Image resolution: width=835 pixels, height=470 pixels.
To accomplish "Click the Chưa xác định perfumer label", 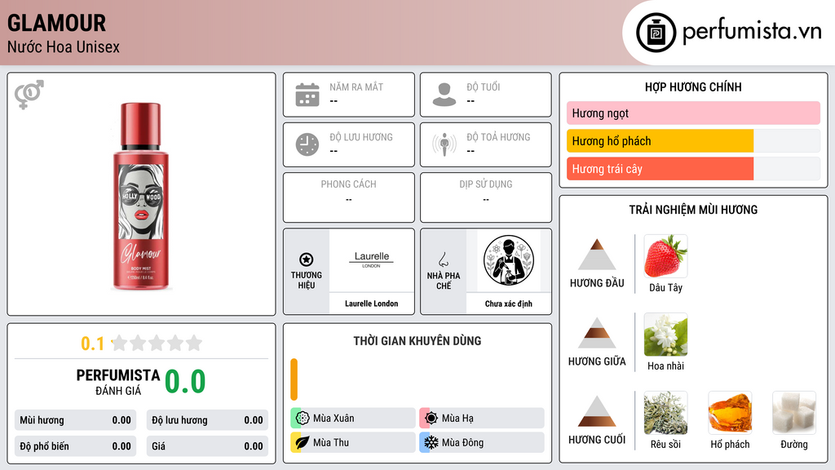I will (x=509, y=304).
